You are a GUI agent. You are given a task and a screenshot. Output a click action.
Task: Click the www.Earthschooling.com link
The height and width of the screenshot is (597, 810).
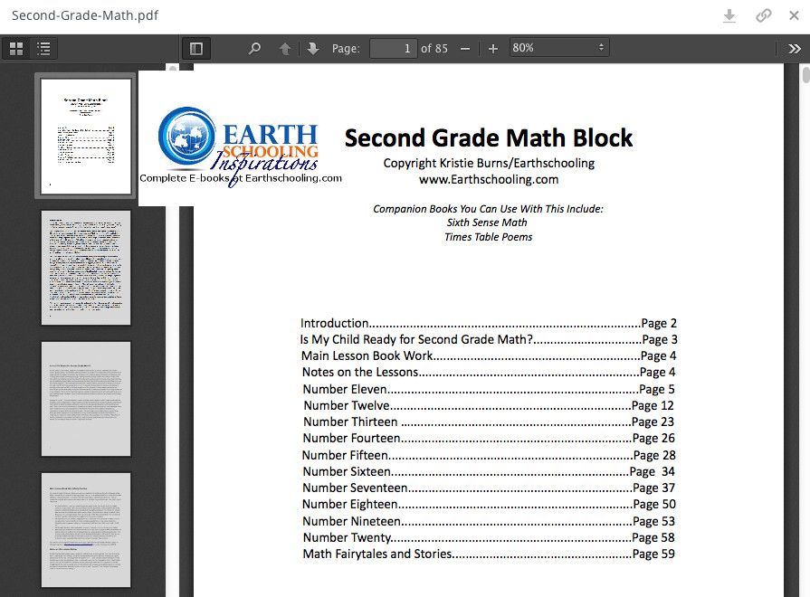[489, 179]
